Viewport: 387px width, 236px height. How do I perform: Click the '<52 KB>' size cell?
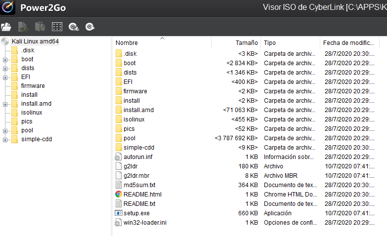[246, 129]
